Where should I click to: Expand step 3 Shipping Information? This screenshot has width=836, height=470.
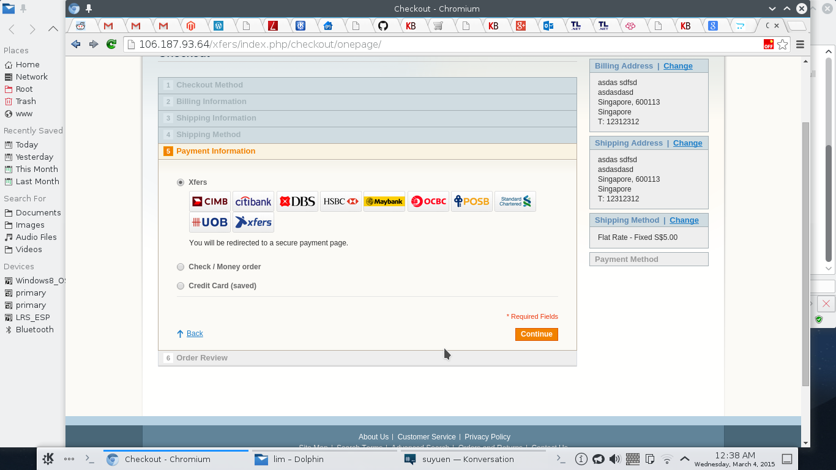click(x=367, y=118)
